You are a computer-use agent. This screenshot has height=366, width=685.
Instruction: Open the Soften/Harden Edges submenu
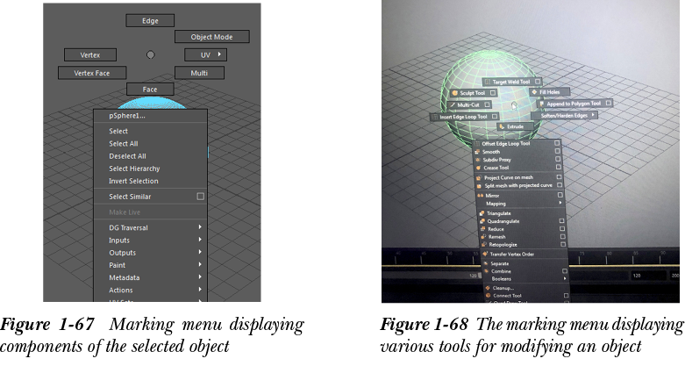click(x=593, y=115)
